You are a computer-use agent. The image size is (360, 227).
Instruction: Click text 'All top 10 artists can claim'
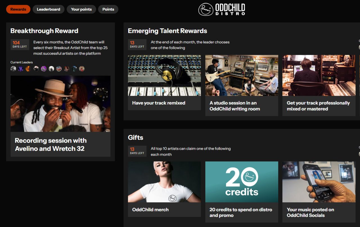(x=191, y=152)
